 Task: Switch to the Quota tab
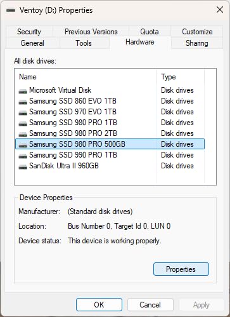tap(150, 32)
